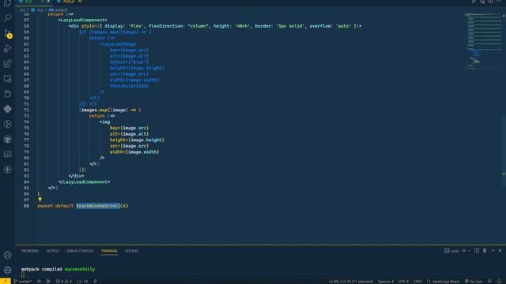
Task: Click the terminal cursor input
Action: coord(23,275)
